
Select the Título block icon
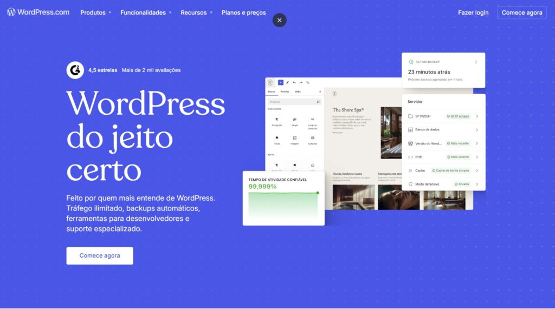pyautogui.click(x=277, y=138)
